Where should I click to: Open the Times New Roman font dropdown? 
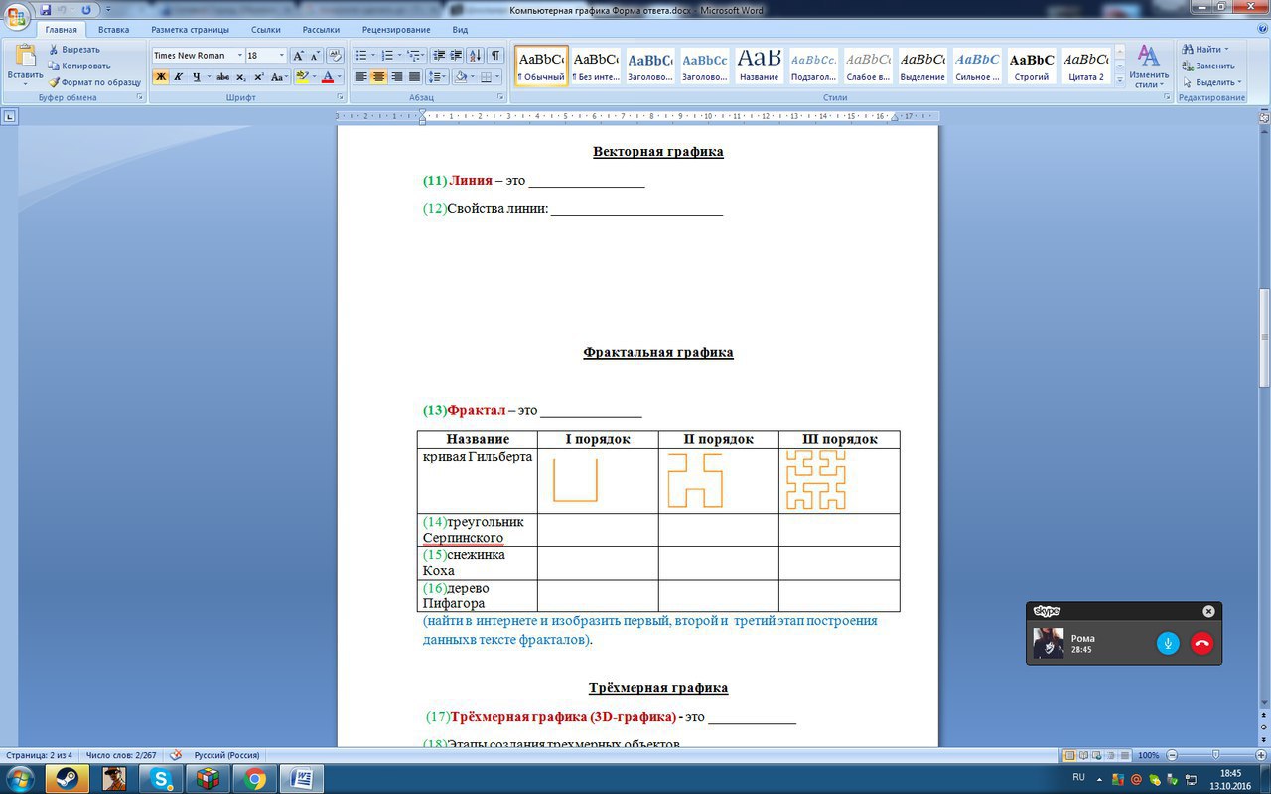click(x=239, y=56)
